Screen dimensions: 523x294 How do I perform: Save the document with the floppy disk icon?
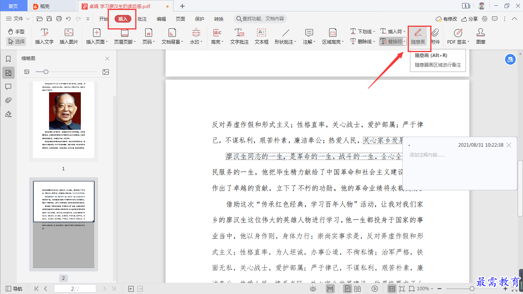pyautogui.click(x=49, y=19)
